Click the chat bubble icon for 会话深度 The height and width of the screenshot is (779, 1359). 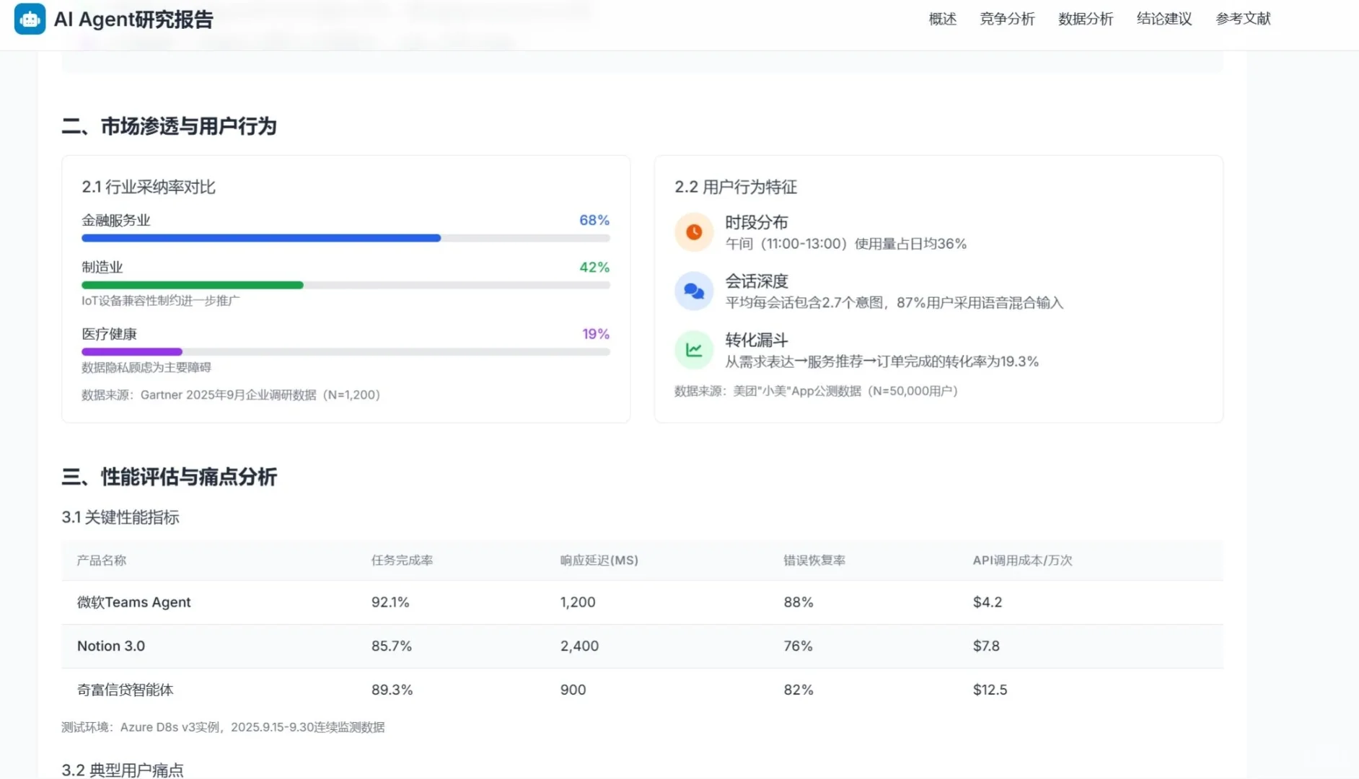[693, 291]
